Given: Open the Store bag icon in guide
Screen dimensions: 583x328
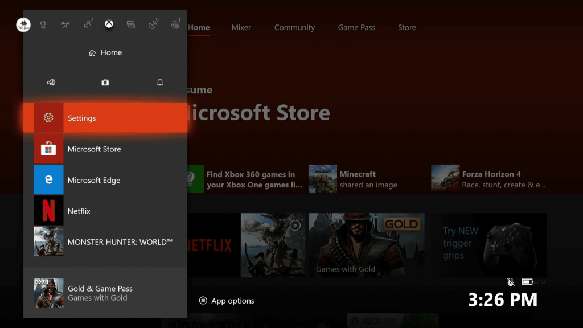Looking at the screenshot, I should click(x=105, y=82).
